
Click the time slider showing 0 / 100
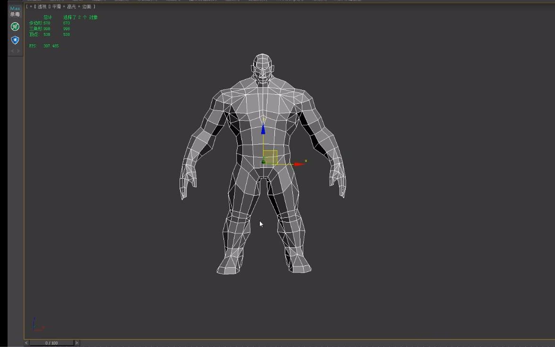[51, 343]
